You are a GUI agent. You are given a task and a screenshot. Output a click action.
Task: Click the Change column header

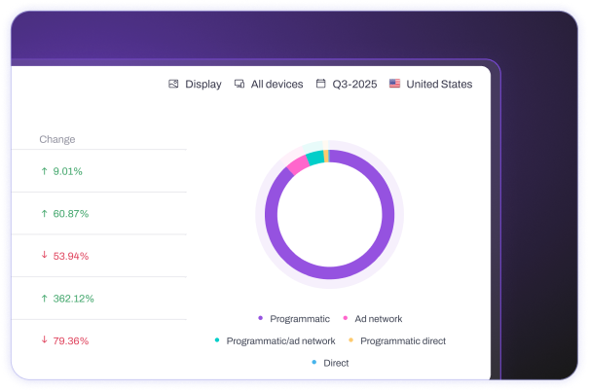coord(57,139)
